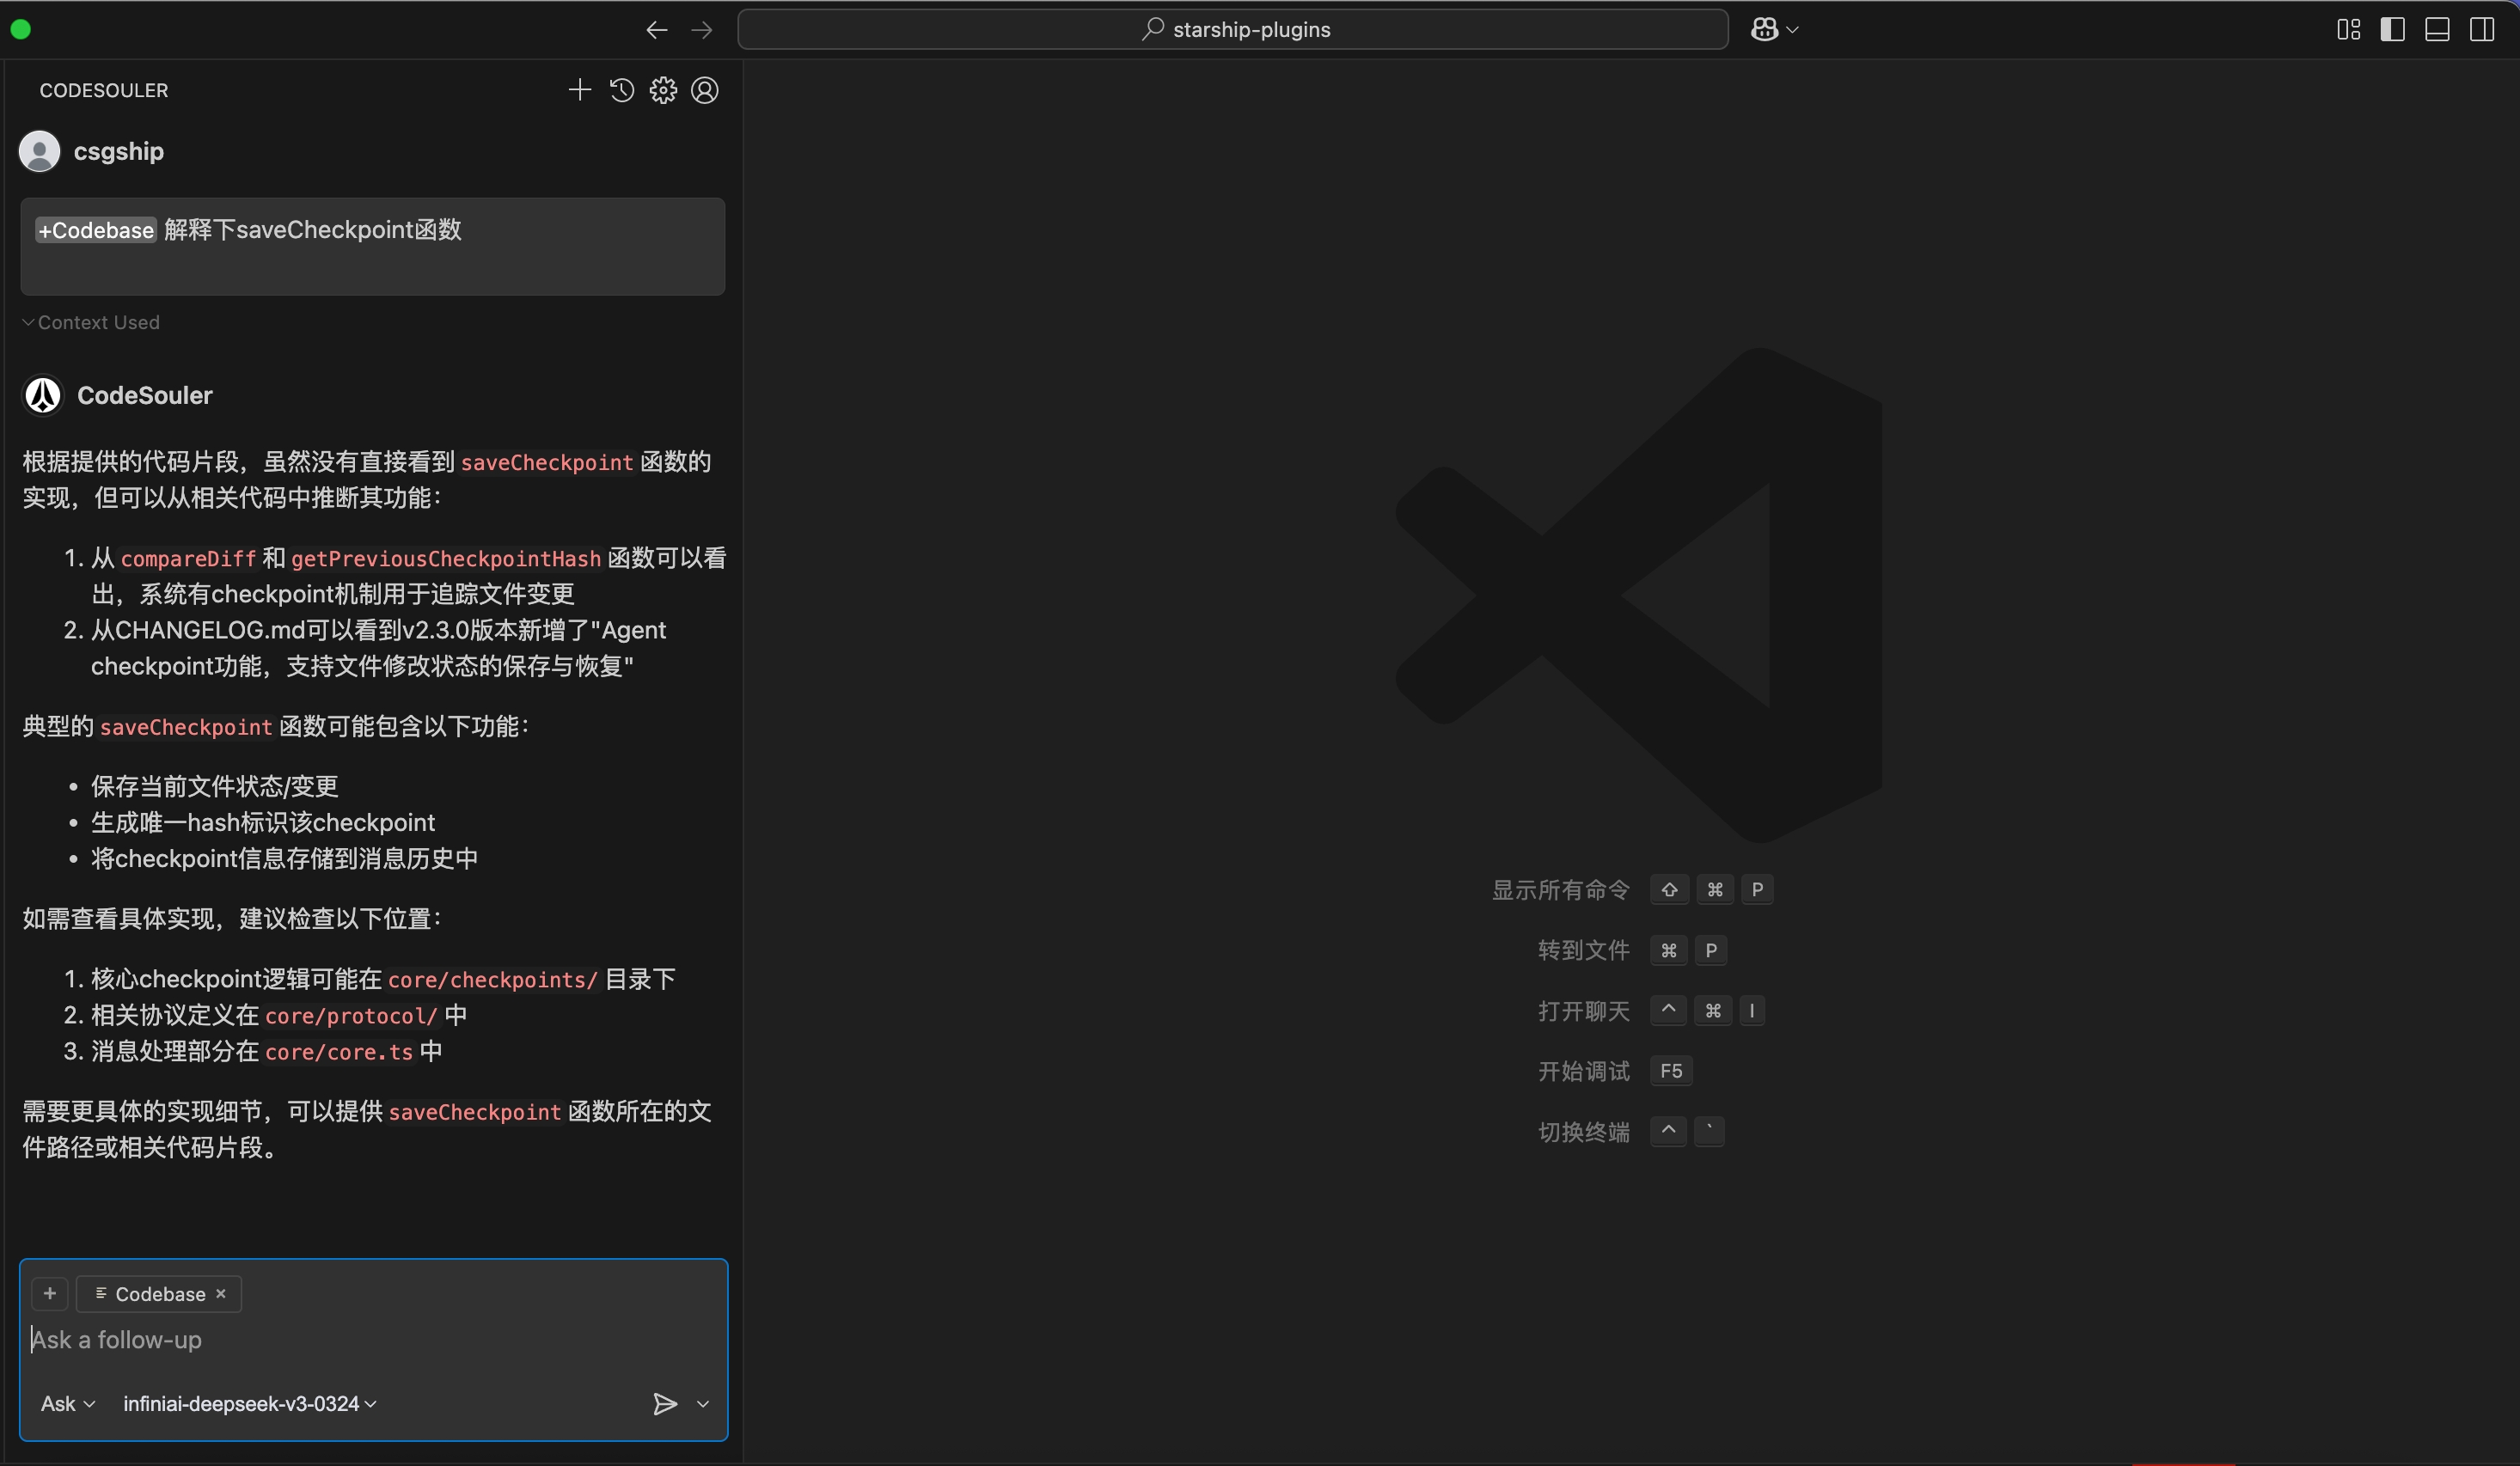Image resolution: width=2520 pixels, height=1466 pixels.
Task: Open customize layout icon
Action: [2349, 29]
